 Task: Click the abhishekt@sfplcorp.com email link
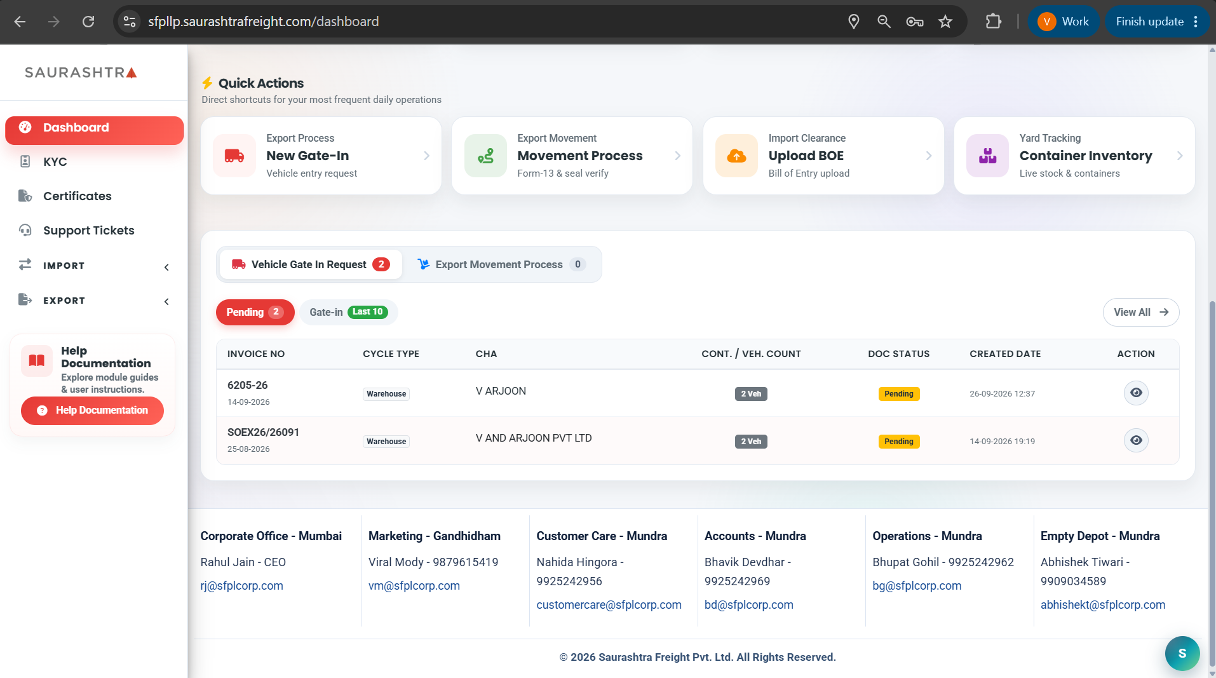[x=1102, y=605]
